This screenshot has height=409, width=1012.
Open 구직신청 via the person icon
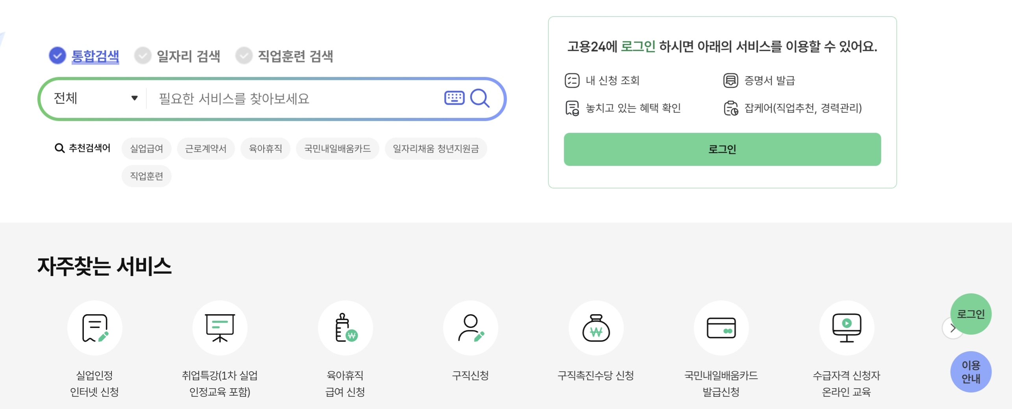click(x=471, y=328)
